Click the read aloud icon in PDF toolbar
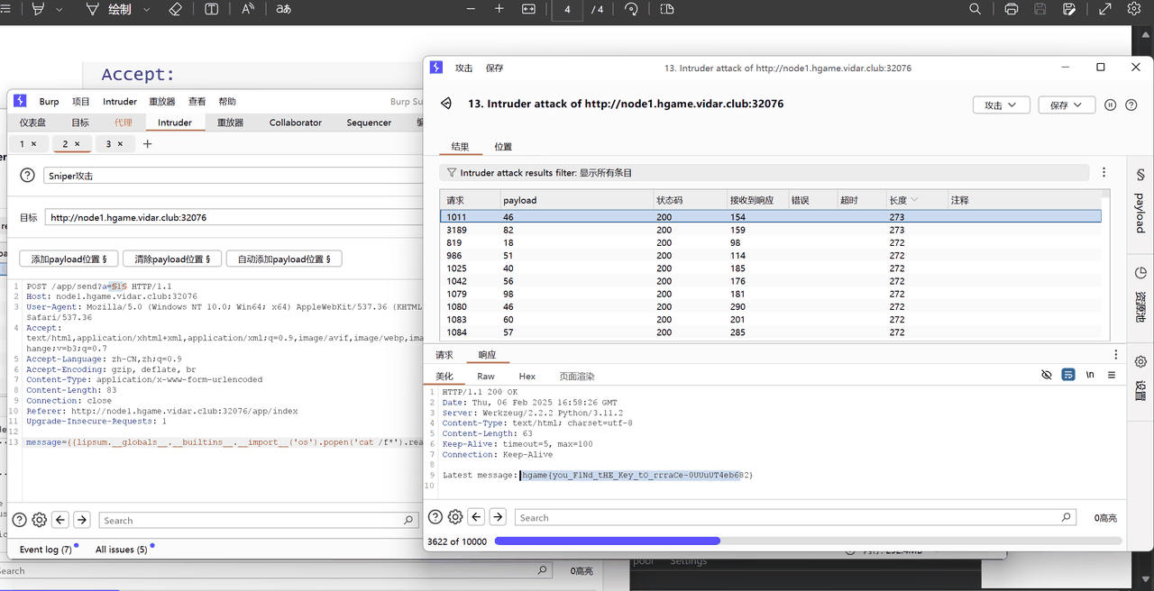Viewport: 1154px width, 591px height. (247, 9)
